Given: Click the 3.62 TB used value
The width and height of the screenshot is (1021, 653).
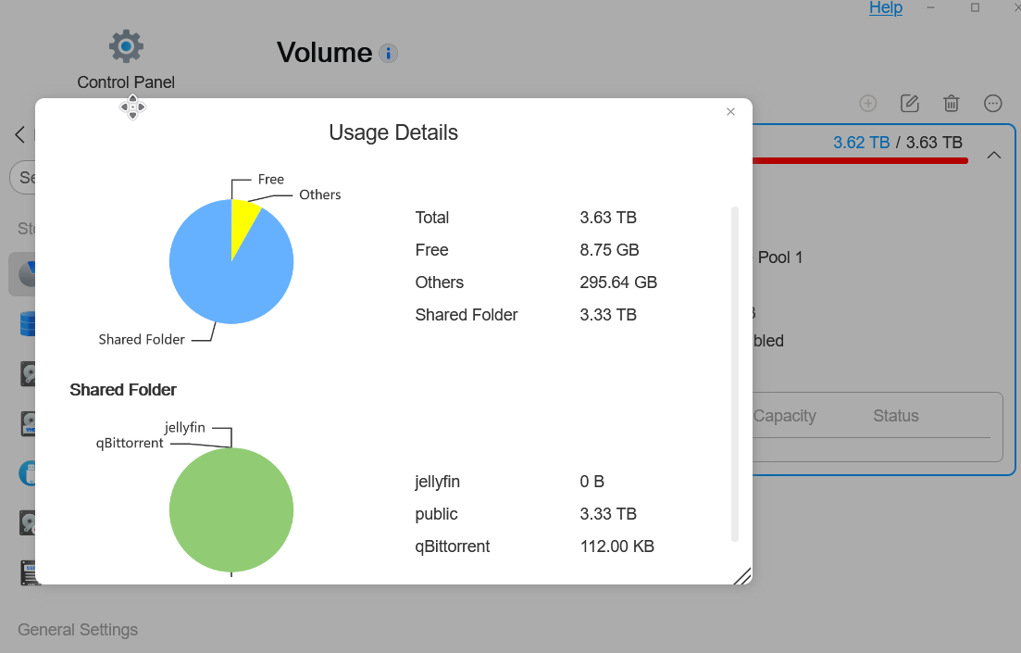Looking at the screenshot, I should 861,142.
